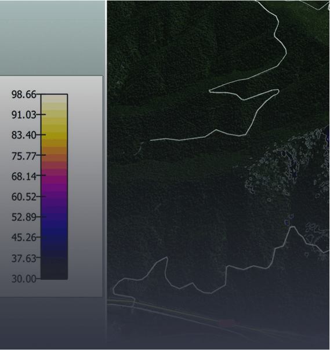Image resolution: width=330 pixels, height=350 pixels.
Task: Select the 52.89 legend tick label
Action: [24, 217]
